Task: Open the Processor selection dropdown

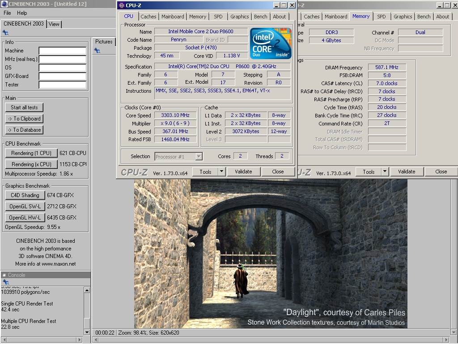Action: click(199, 156)
